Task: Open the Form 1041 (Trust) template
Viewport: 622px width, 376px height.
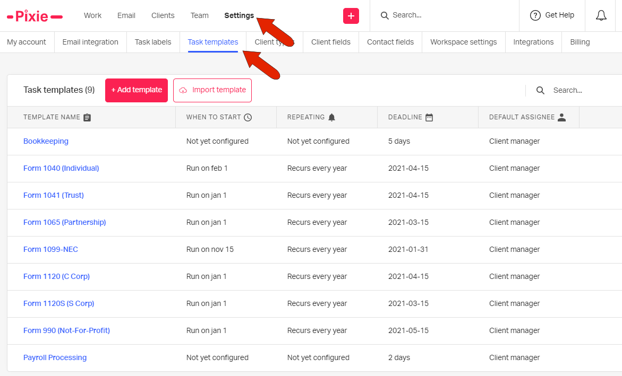Action: coord(54,195)
